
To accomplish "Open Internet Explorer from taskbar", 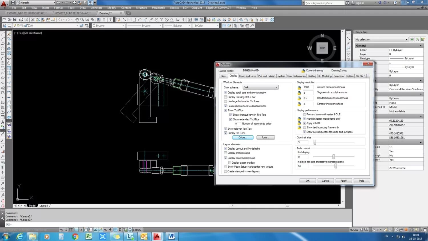I will point(19,236).
